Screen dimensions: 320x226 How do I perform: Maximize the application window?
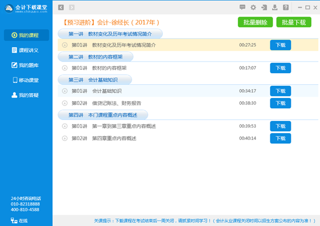point(307,8)
